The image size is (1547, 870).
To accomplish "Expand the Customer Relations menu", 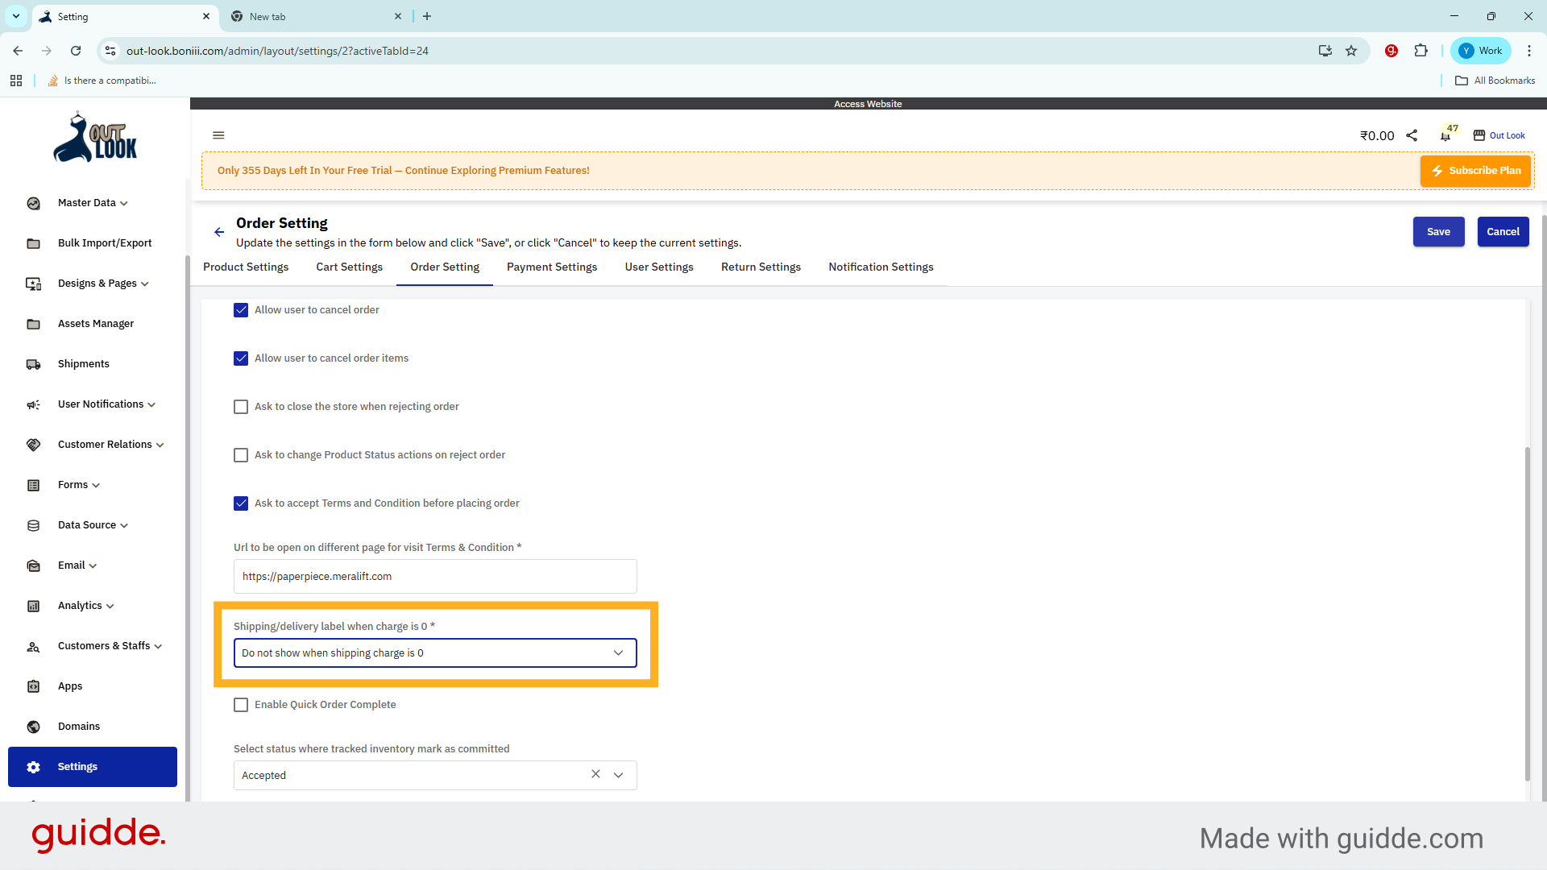I will pyautogui.click(x=106, y=444).
